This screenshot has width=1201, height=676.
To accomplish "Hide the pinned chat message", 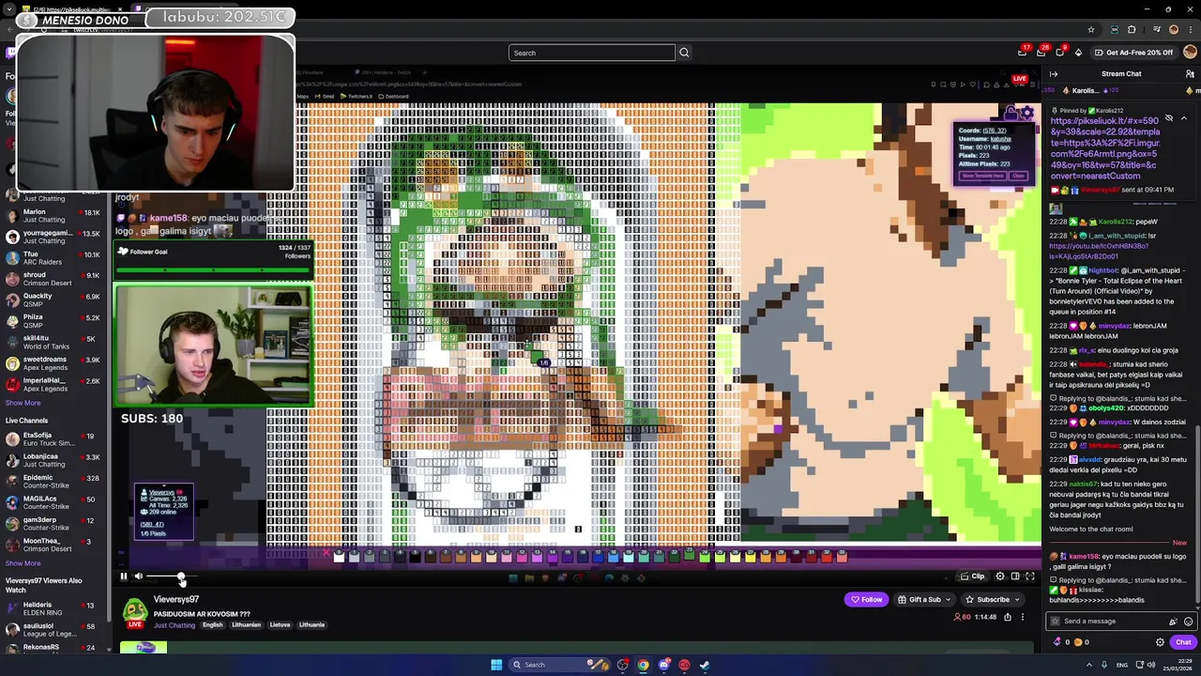I will 1169,118.
